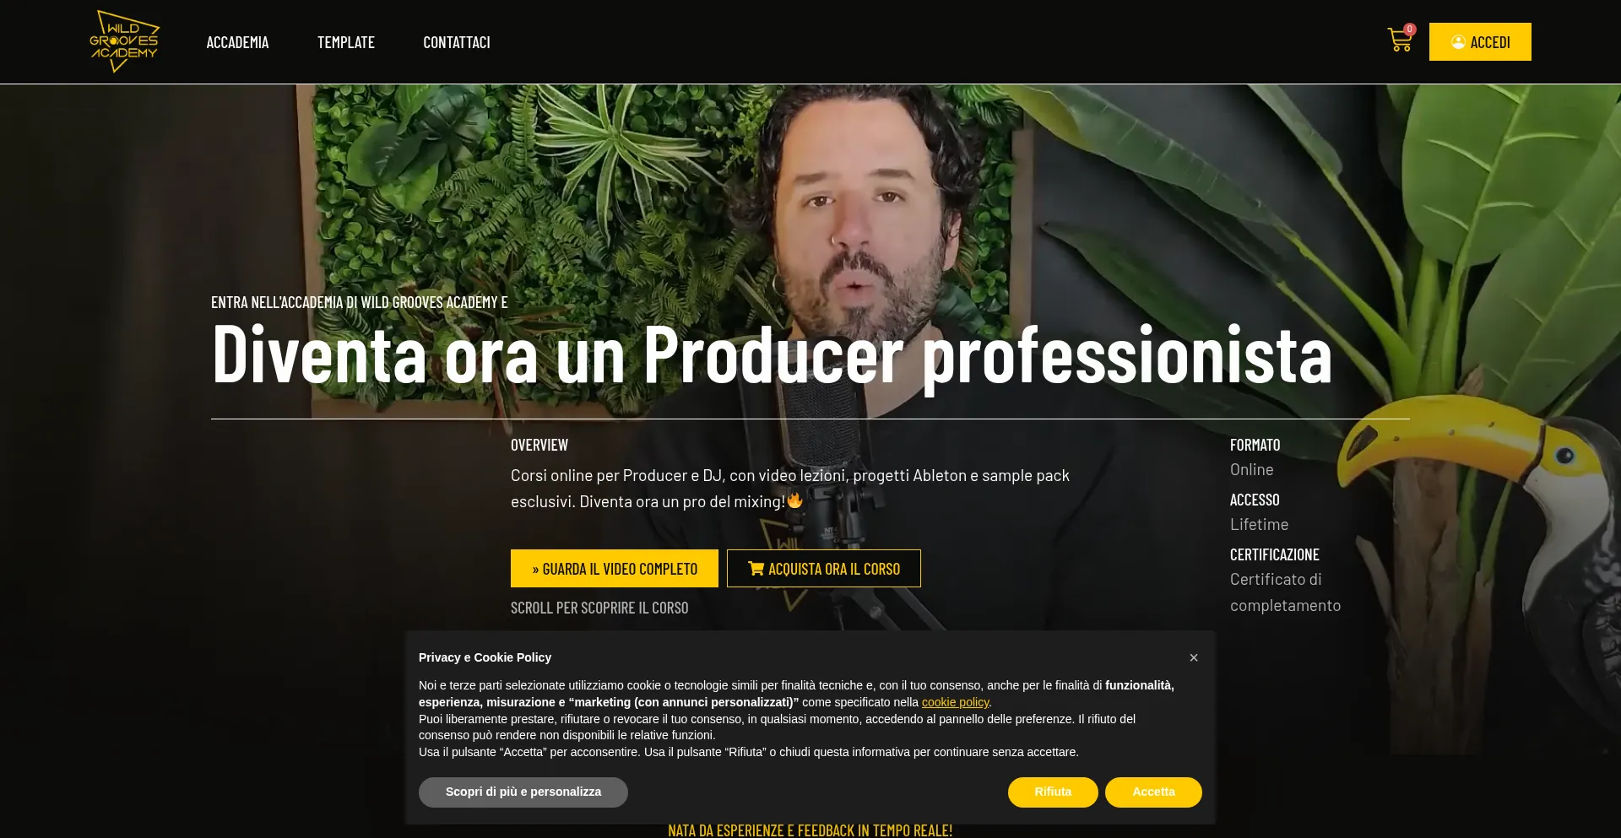Watch the full video via GUARDA IL VIDEO COMPLETO
The width and height of the screenshot is (1621, 838).
pyautogui.click(x=615, y=569)
